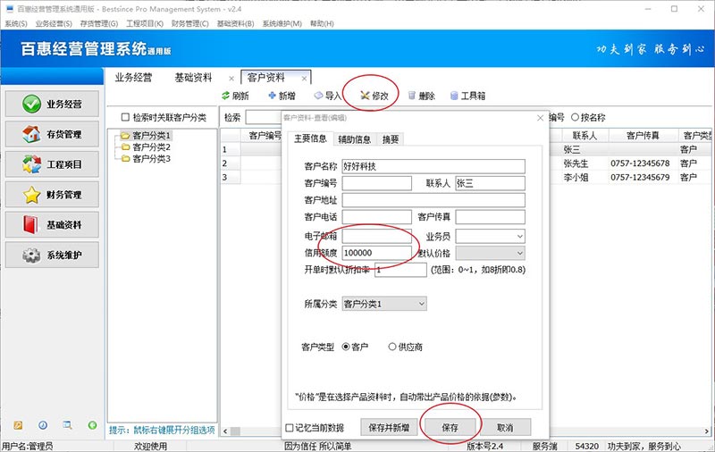This screenshot has width=715, height=452.
Task: Open the 基础资料(B) menu
Action: tap(235, 23)
